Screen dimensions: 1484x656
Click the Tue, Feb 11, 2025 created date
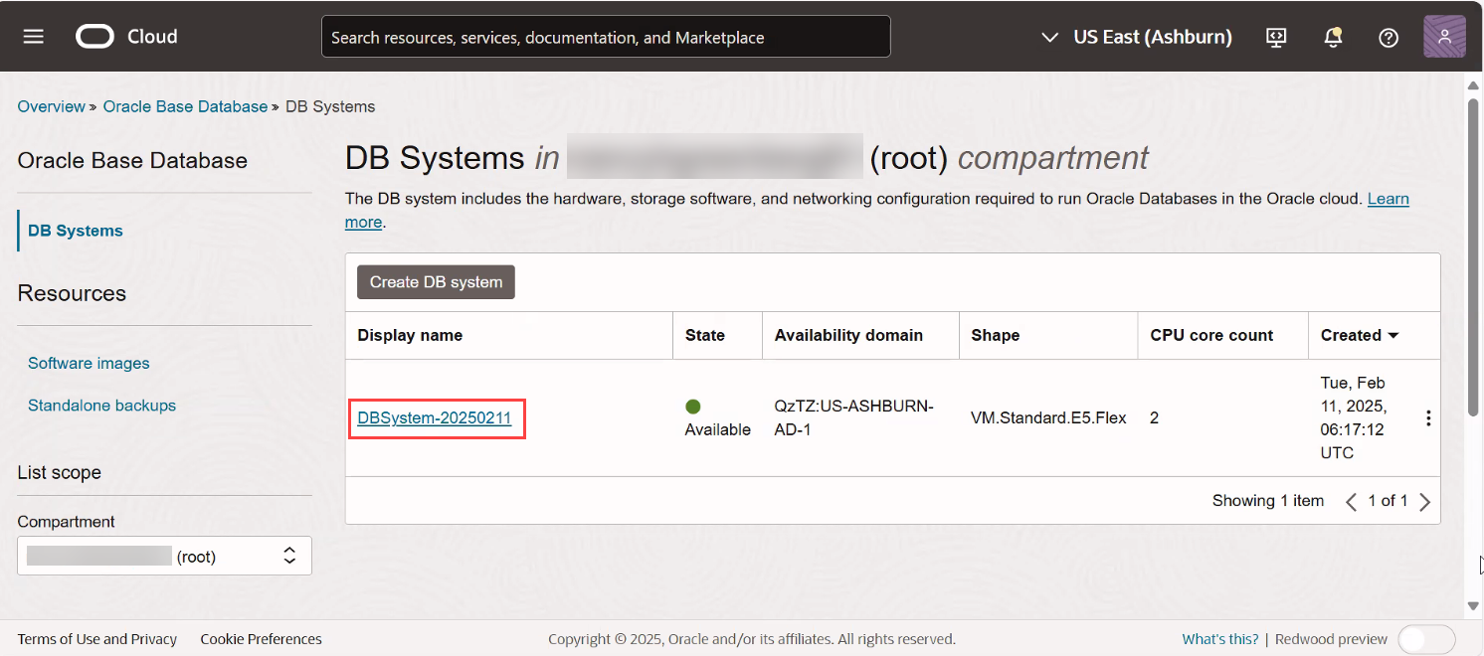point(1354,417)
